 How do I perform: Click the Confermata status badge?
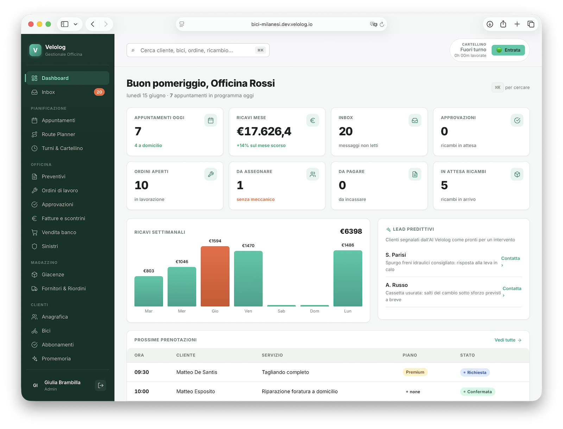477,392
